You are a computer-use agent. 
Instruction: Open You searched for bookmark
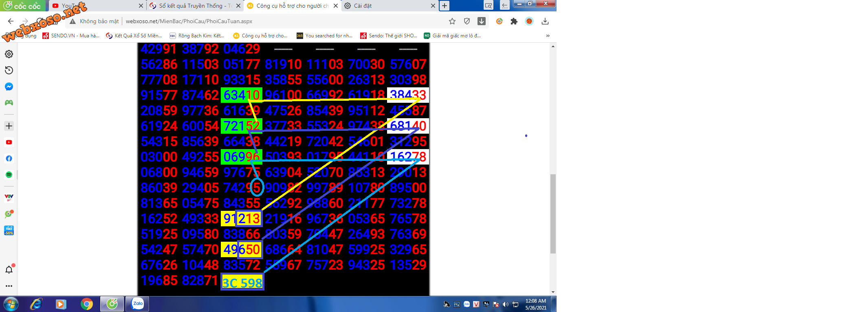[x=325, y=36]
